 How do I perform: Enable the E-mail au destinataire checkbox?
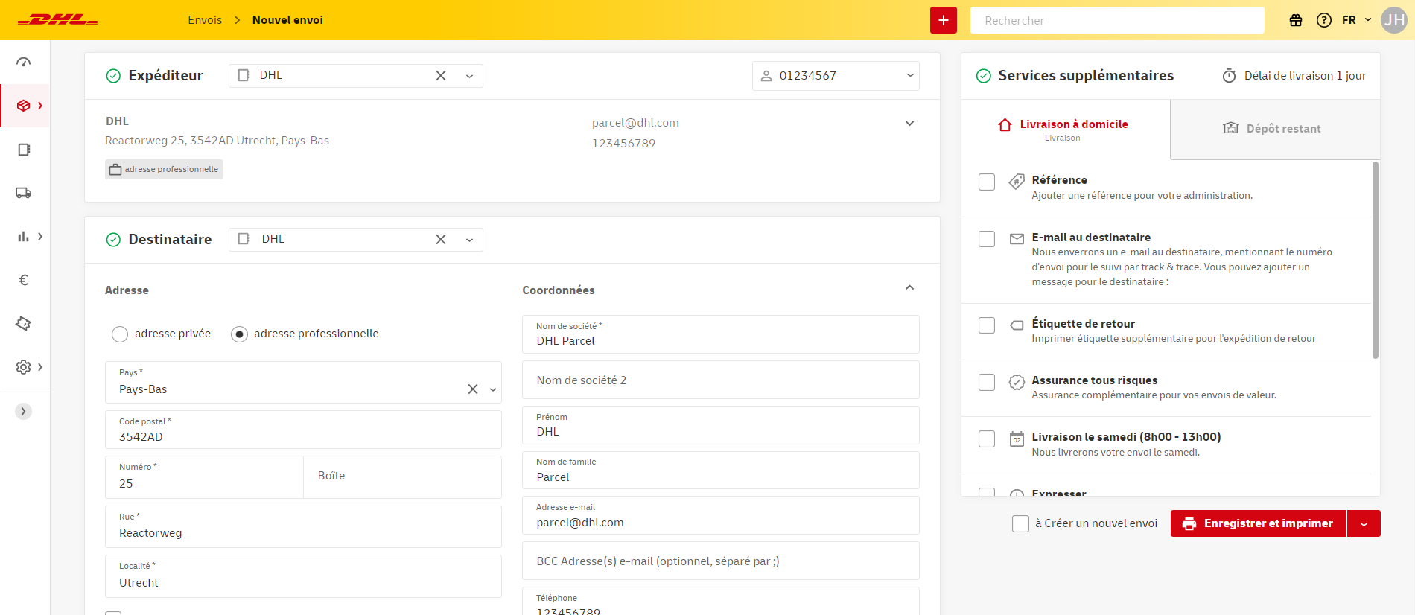click(987, 239)
